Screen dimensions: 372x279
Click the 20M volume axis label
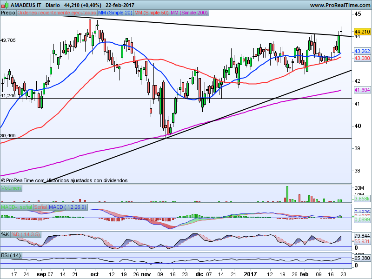coord(359,188)
